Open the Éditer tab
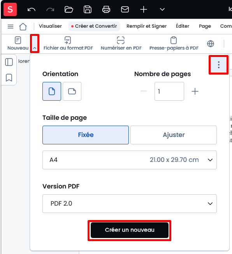The height and width of the screenshot is (254, 232). tap(183, 26)
